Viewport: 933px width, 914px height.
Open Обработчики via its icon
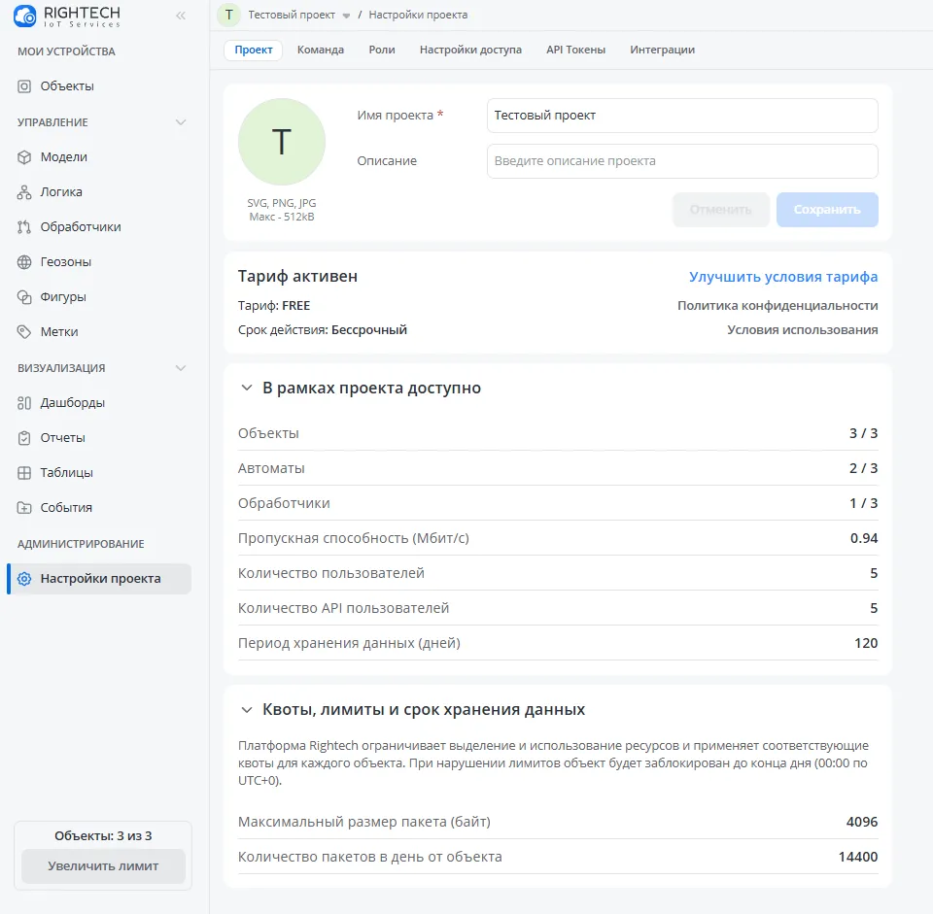25,227
